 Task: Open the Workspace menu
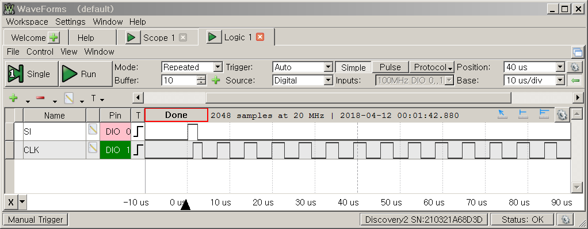click(27, 22)
